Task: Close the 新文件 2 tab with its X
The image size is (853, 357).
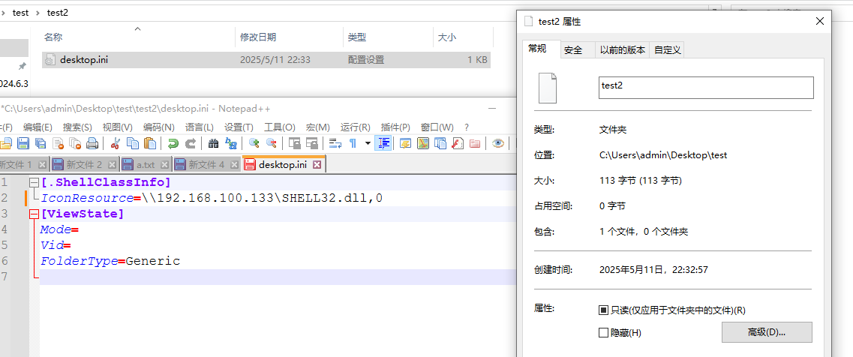Action: pos(112,164)
